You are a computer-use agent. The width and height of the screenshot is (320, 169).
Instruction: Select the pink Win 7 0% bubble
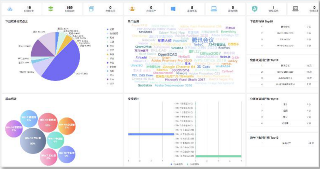click(x=48, y=157)
